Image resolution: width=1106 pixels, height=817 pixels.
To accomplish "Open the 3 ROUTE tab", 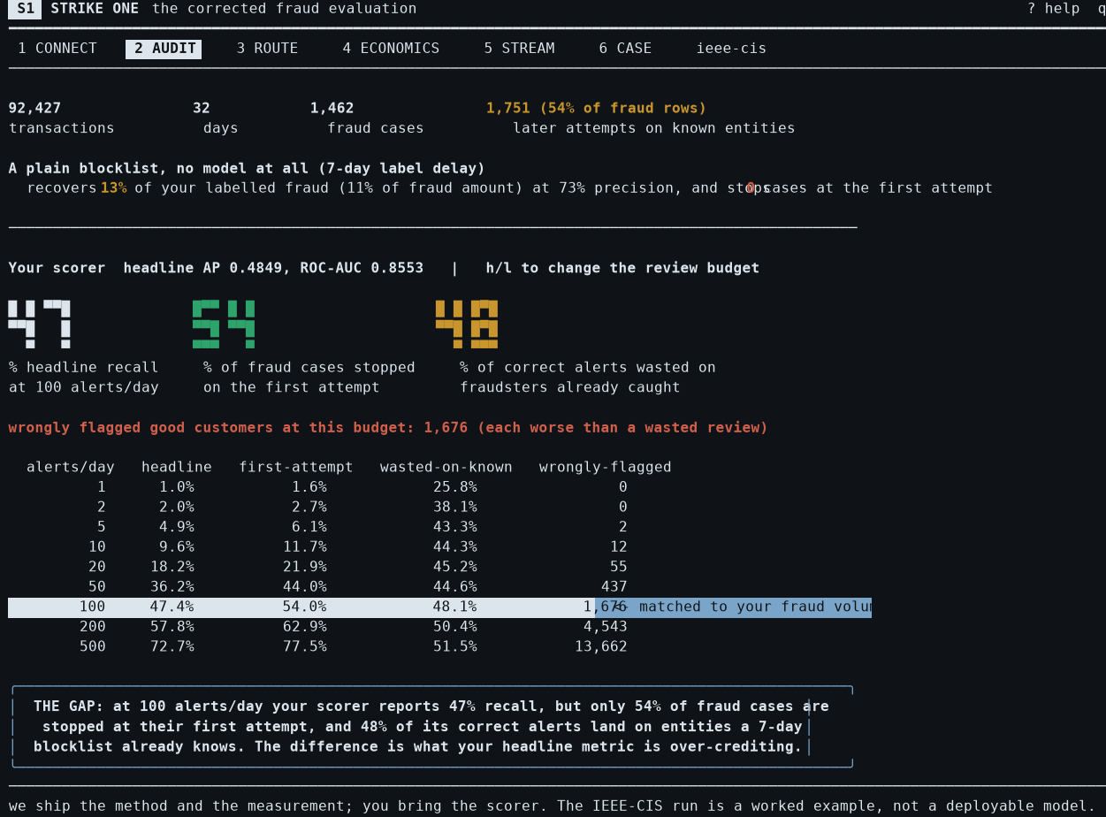I will (x=267, y=49).
